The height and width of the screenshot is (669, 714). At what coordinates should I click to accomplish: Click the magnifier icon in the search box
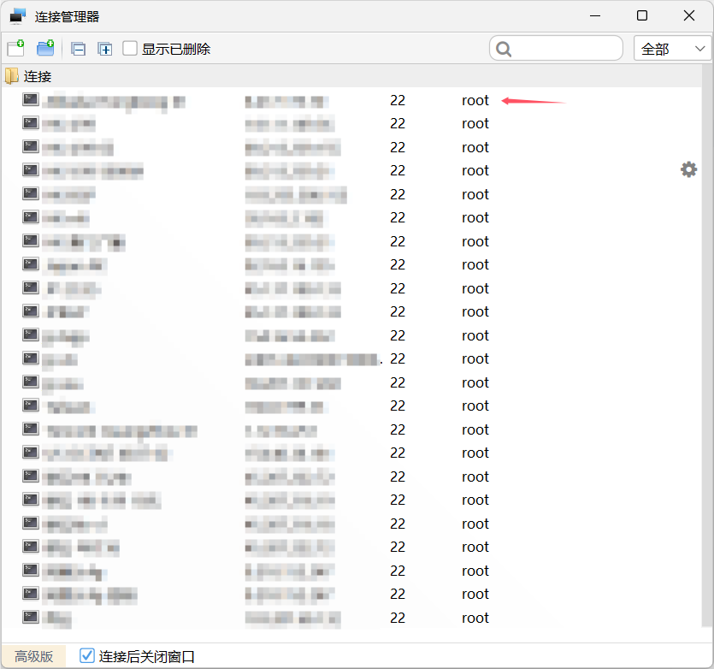pos(503,48)
